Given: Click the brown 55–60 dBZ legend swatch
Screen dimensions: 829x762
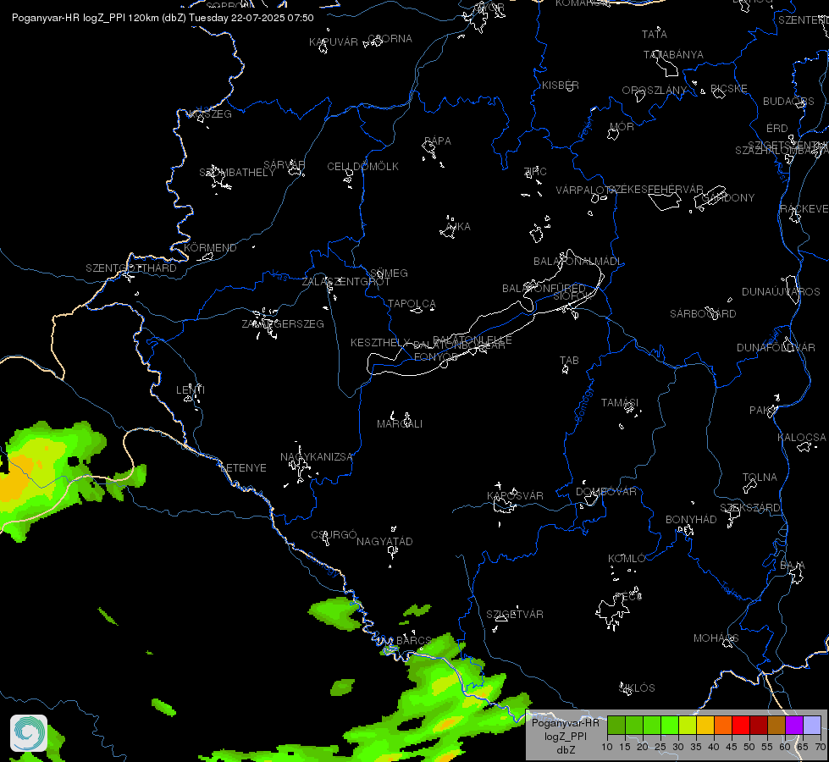Looking at the screenshot, I should 776,725.
